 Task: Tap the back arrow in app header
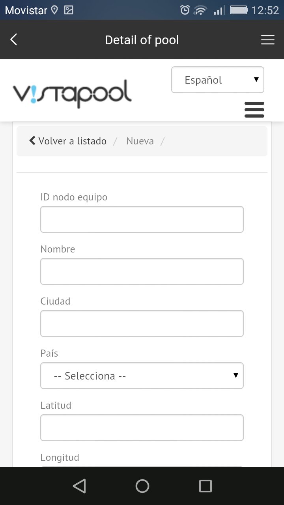pyautogui.click(x=14, y=39)
